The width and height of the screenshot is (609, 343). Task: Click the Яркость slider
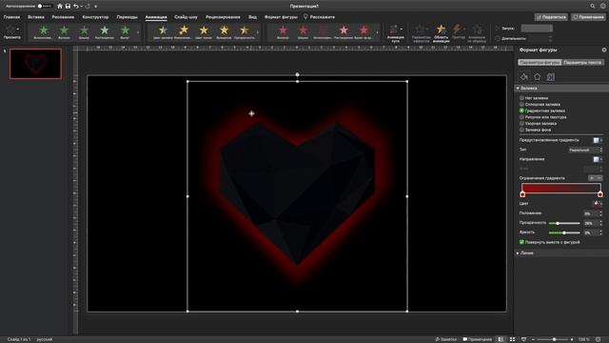[x=564, y=232]
